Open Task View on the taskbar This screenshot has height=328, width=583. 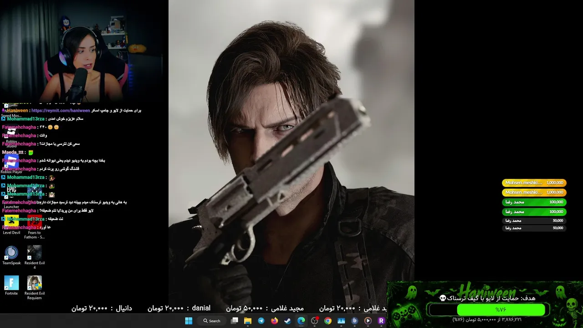coord(235,321)
